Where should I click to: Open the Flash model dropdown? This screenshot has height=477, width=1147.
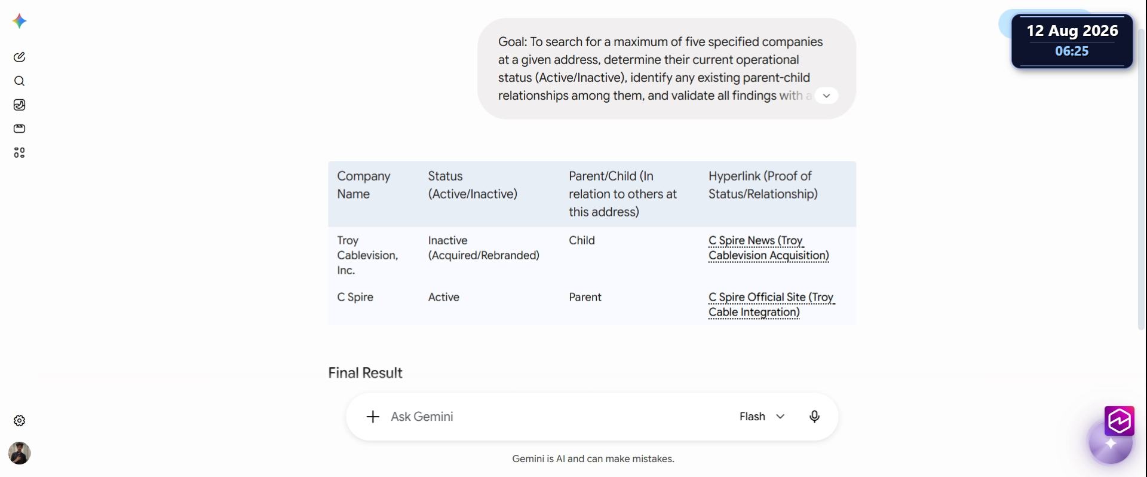click(x=762, y=417)
